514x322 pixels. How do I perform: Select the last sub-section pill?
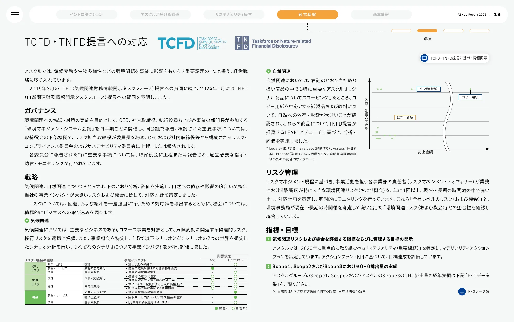tap(479, 31)
